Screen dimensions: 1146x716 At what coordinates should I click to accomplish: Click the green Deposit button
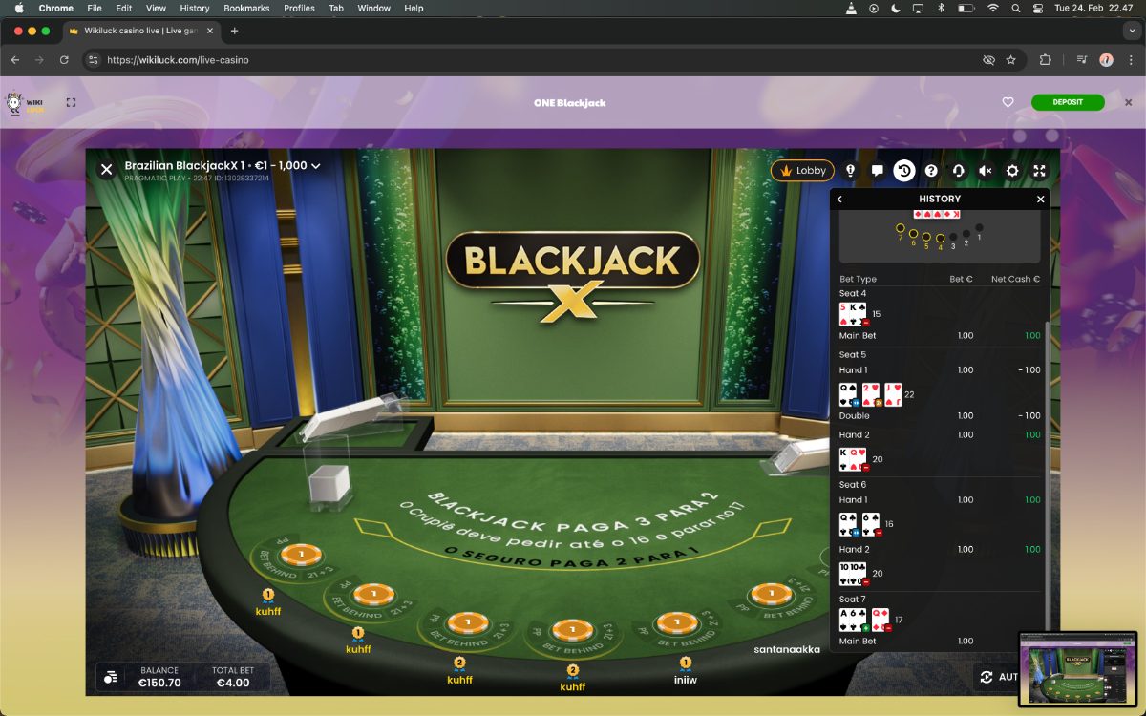(1067, 102)
